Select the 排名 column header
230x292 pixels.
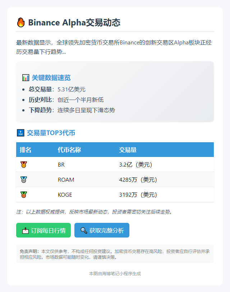(26, 150)
